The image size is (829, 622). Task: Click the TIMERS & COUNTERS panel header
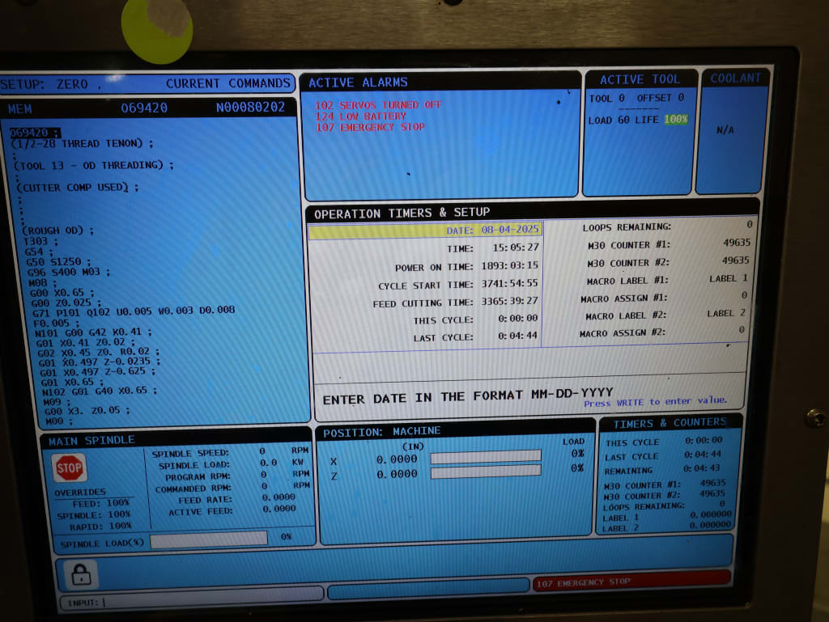tap(670, 423)
